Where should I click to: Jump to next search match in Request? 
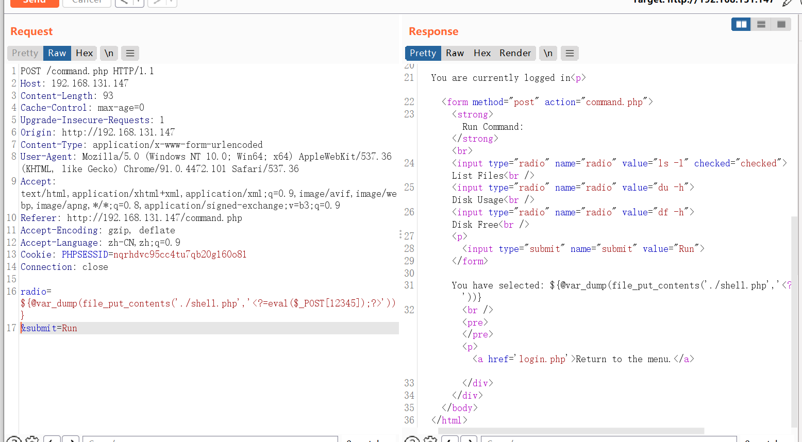71,439
